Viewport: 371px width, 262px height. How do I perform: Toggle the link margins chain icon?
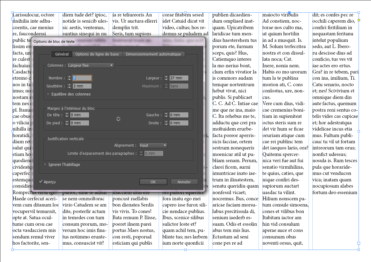pos(118,119)
